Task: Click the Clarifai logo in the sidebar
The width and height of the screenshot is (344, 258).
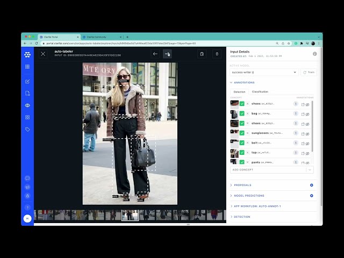Action: pyautogui.click(x=27, y=55)
